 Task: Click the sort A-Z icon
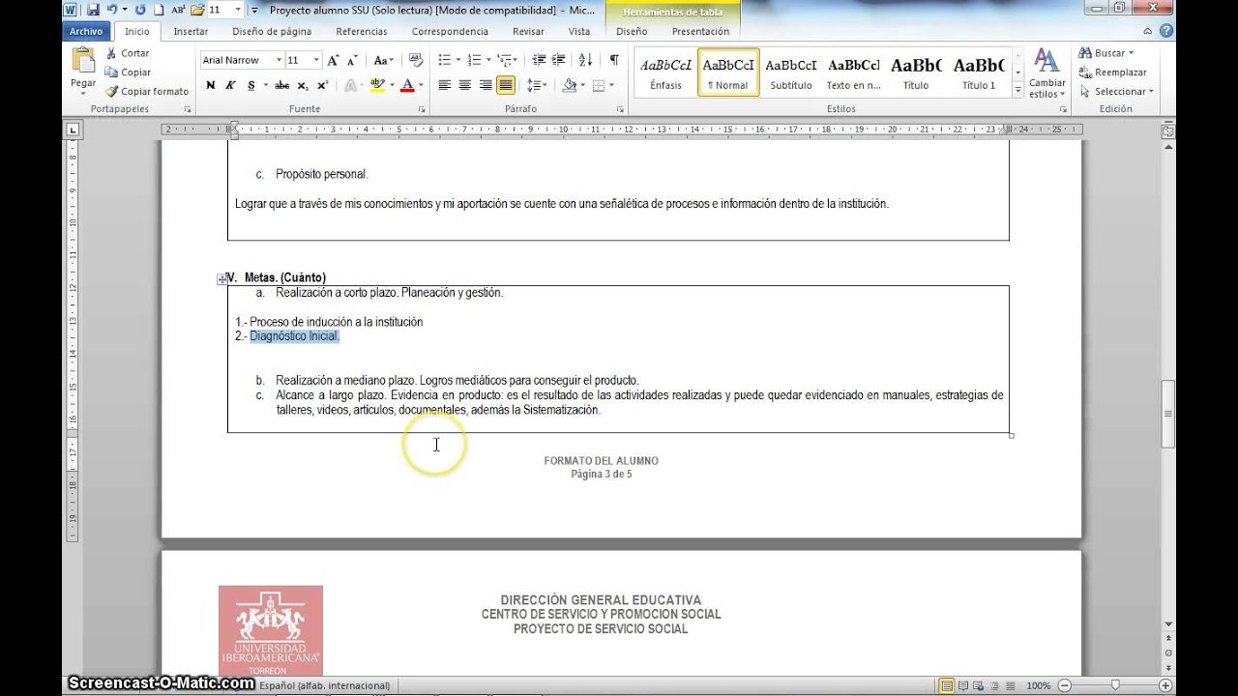pyautogui.click(x=589, y=60)
